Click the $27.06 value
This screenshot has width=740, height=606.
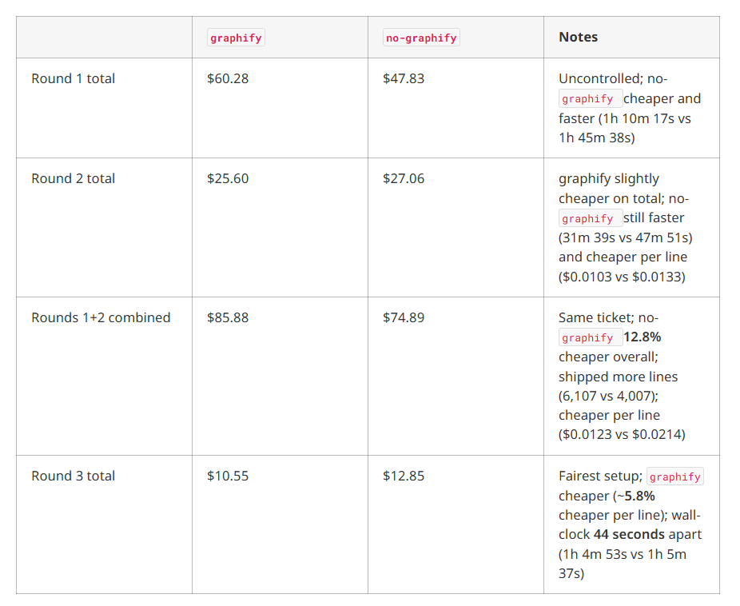[x=404, y=178]
